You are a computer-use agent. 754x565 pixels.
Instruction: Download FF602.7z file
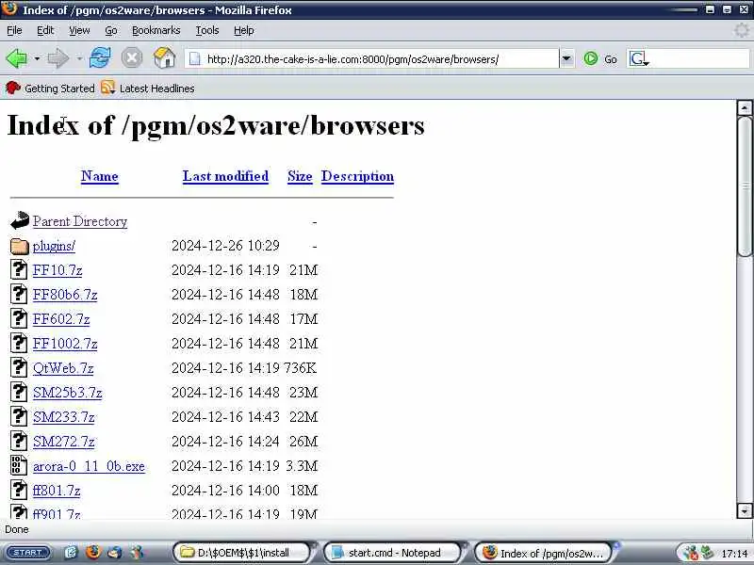pos(61,319)
